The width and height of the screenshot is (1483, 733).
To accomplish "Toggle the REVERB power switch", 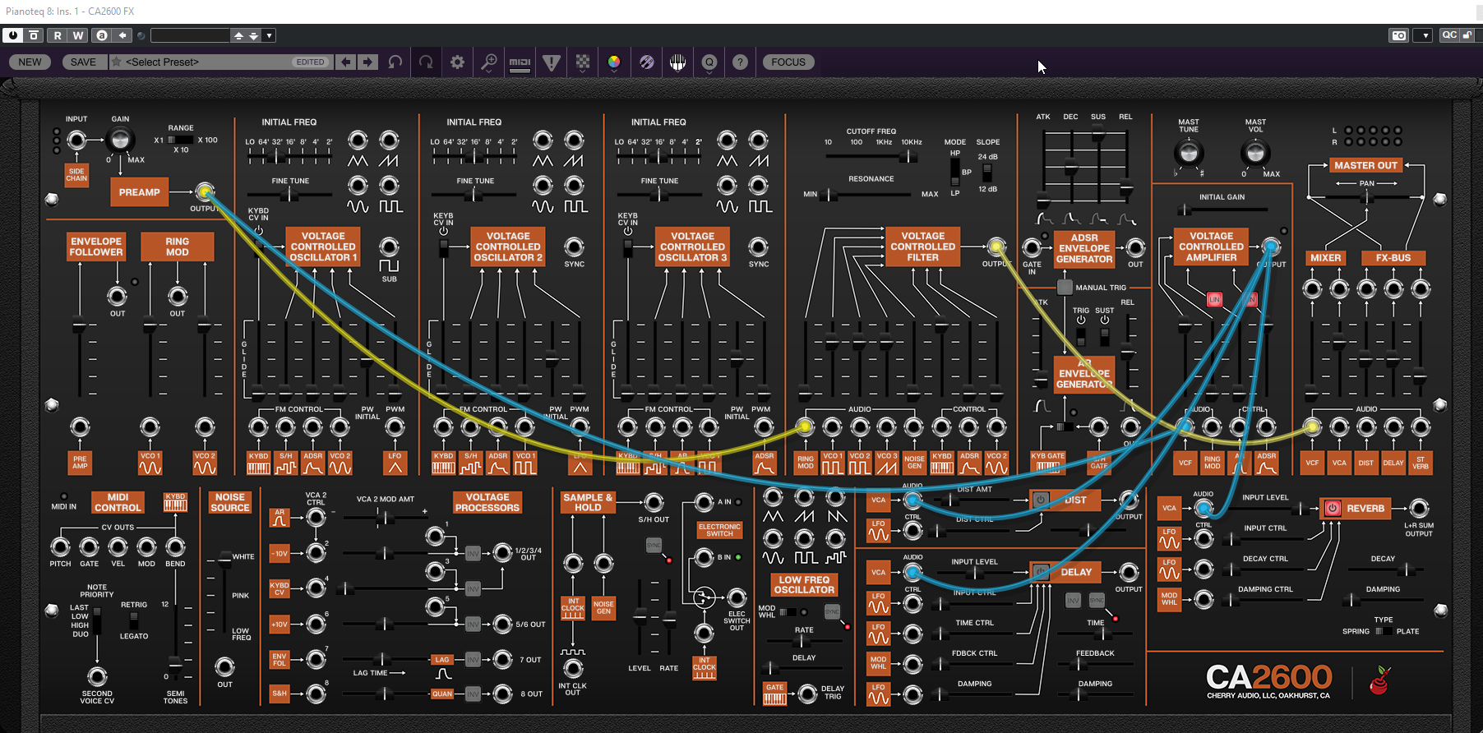I will 1333,509.
